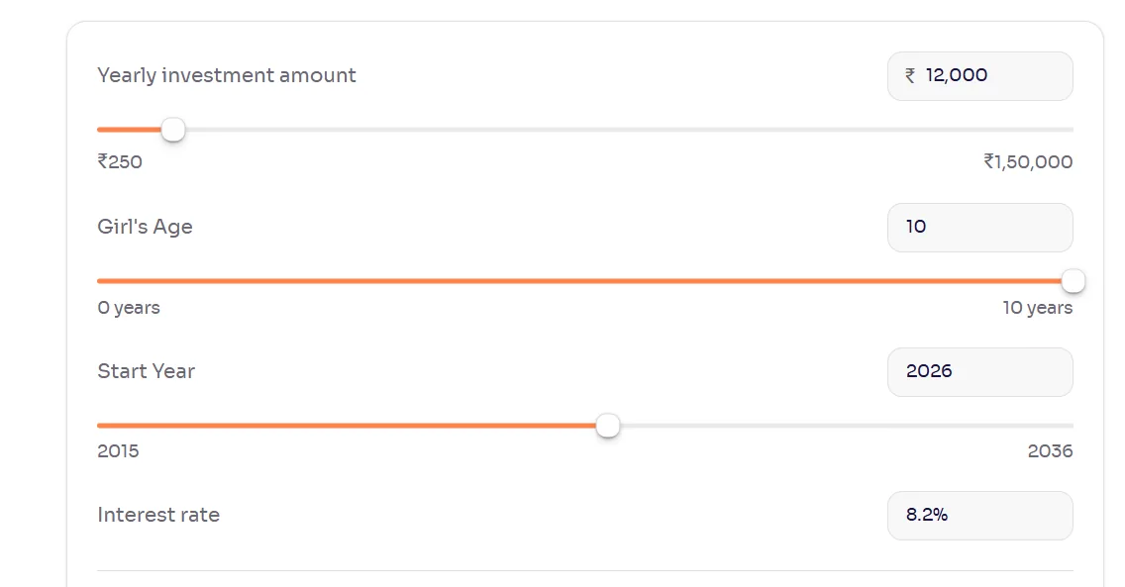The height and width of the screenshot is (587, 1125).
Task: Click the Yearly investment amount input field
Action: pyautogui.click(x=990, y=76)
